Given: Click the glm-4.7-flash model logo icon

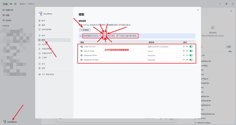Looking at the screenshot, I should point(82,51).
